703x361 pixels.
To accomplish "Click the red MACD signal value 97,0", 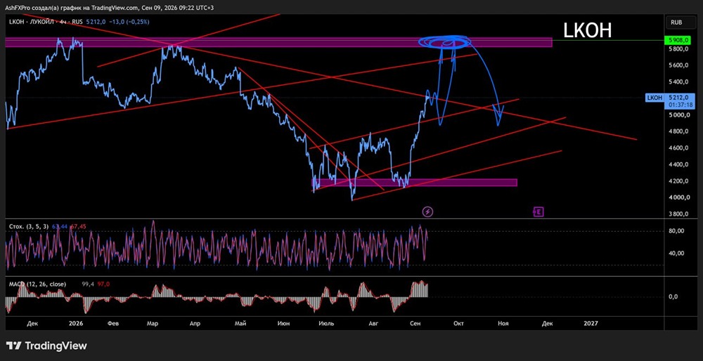I will click(x=103, y=284).
